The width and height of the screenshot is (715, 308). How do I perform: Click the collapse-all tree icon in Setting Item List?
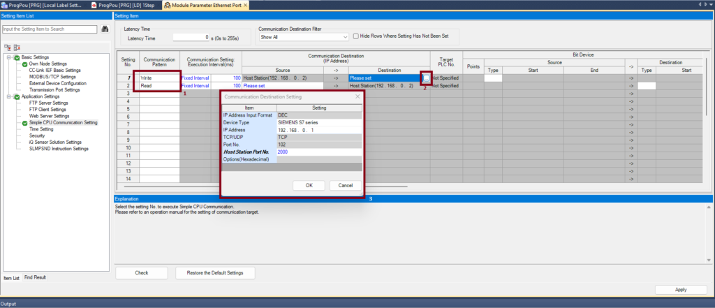pyautogui.click(x=16, y=47)
